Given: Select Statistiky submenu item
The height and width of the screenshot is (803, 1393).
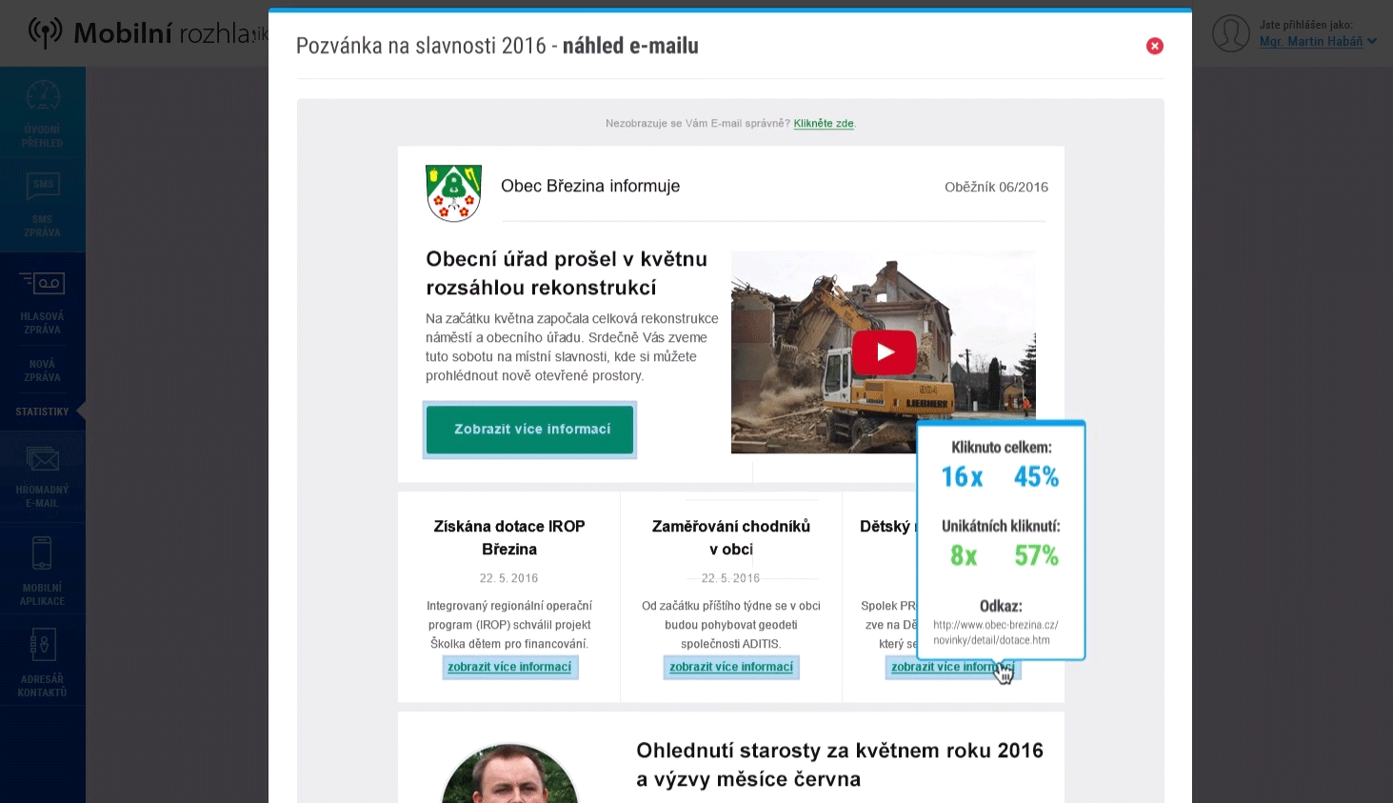Looking at the screenshot, I should (43, 412).
